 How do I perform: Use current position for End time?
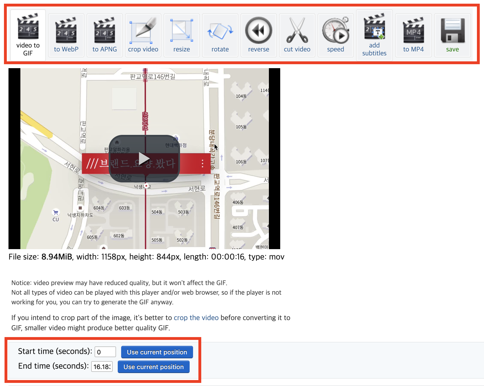[154, 367]
